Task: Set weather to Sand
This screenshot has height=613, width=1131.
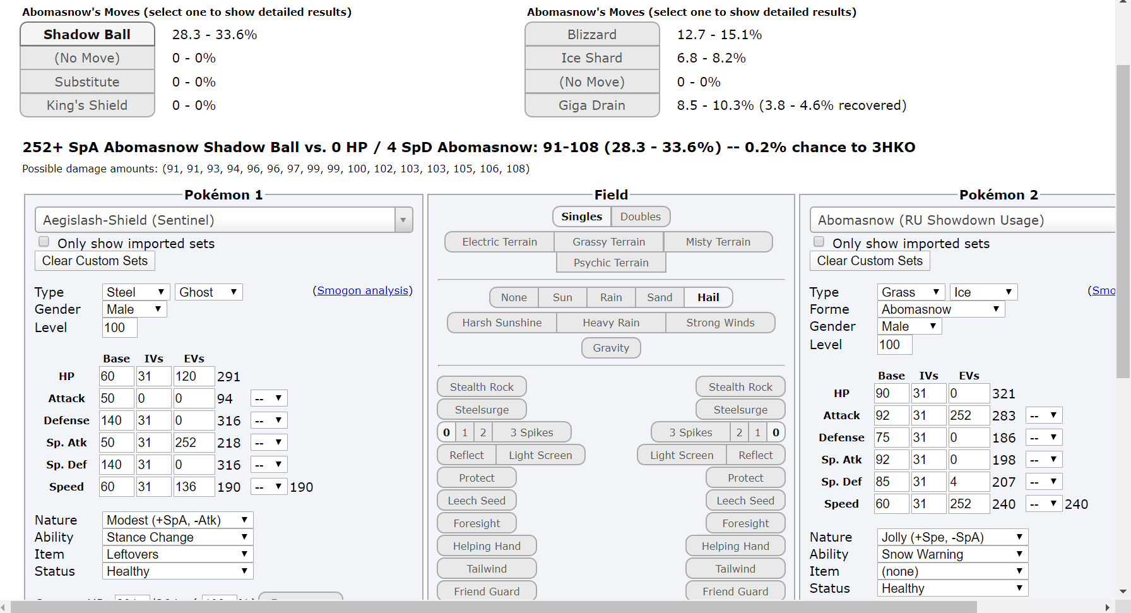Action: pos(660,297)
